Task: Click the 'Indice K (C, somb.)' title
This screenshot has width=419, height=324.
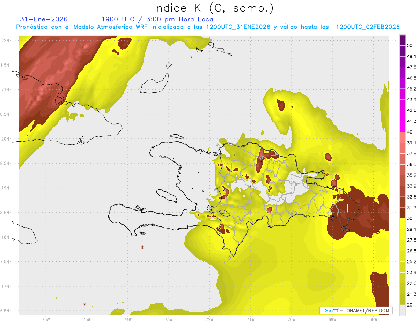Action: [x=213, y=8]
